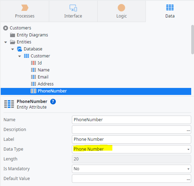Image resolution: width=194 pixels, height=186 pixels.
Task: Click the Length property label
Action: (10, 159)
